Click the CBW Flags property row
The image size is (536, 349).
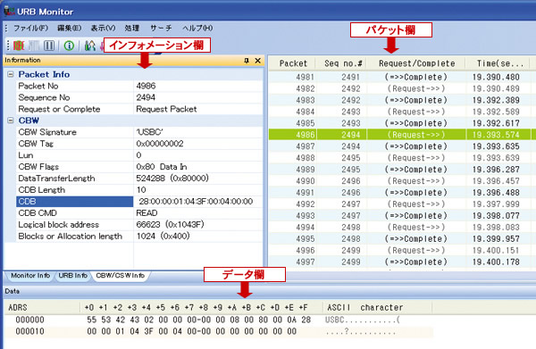tap(139, 167)
